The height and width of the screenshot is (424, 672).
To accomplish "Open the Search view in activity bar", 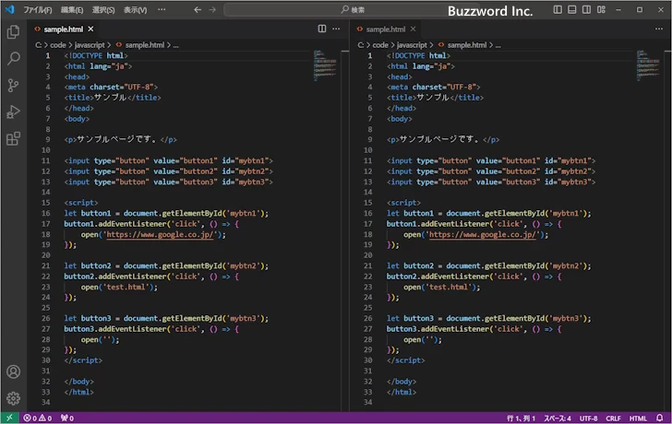I will (13, 58).
